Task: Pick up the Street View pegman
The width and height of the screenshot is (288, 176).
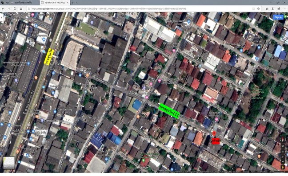Action: click(x=283, y=167)
